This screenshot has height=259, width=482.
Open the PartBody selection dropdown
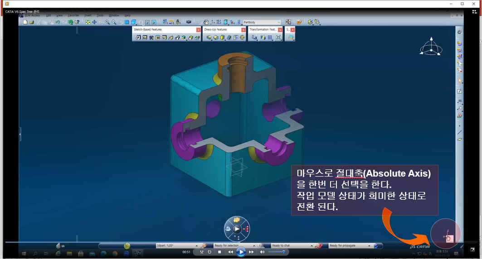tap(278, 22)
